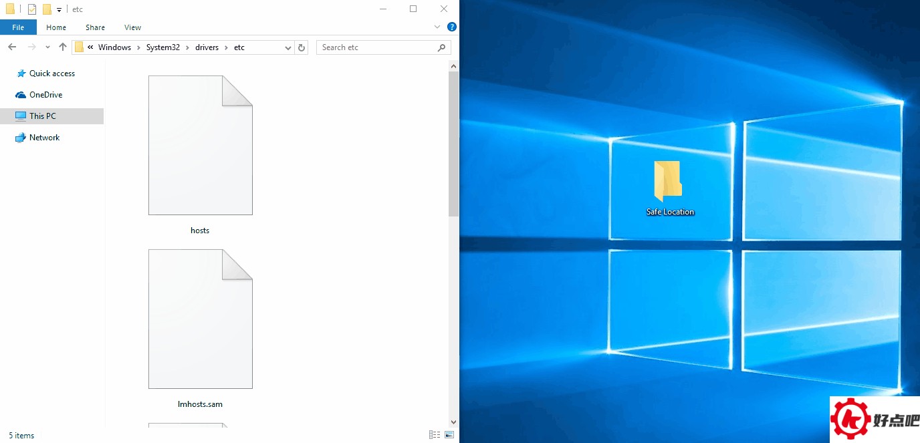
Task: Click the Back navigation arrow
Action: 12,47
